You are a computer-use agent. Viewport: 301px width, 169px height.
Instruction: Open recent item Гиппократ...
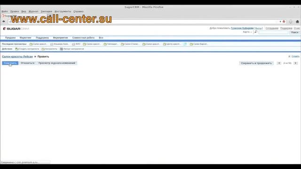coord(112,44)
